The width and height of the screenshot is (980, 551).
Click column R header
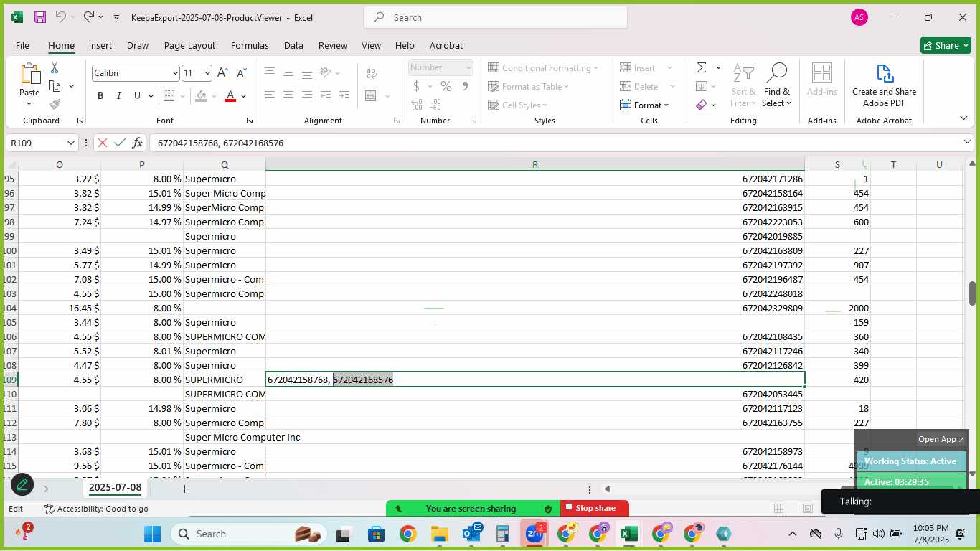(534, 165)
